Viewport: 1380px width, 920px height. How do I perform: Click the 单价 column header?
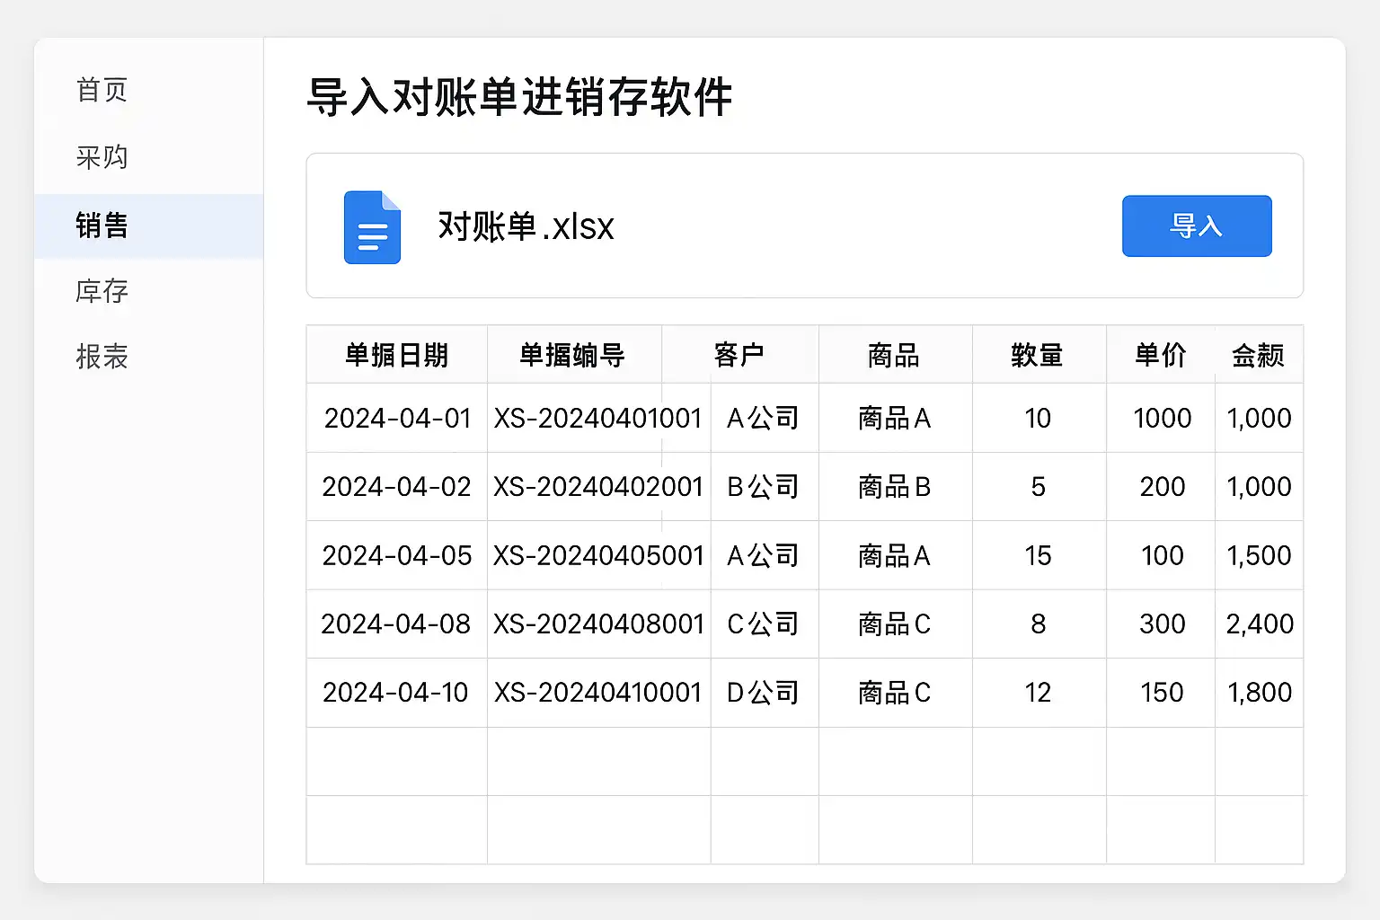tap(1161, 355)
